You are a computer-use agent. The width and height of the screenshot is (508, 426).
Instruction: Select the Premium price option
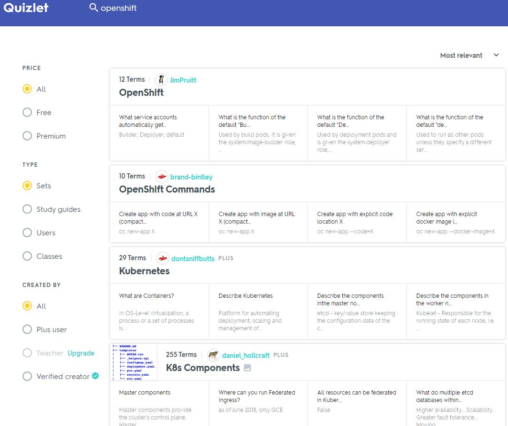[27, 136]
